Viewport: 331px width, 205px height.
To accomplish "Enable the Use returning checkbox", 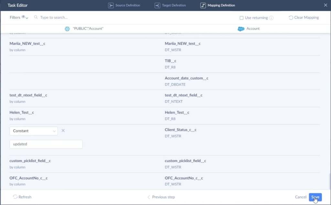I will click(241, 18).
